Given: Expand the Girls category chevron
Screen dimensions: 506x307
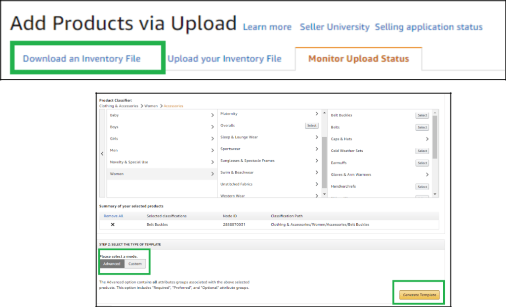Looking at the screenshot, I should (x=212, y=138).
